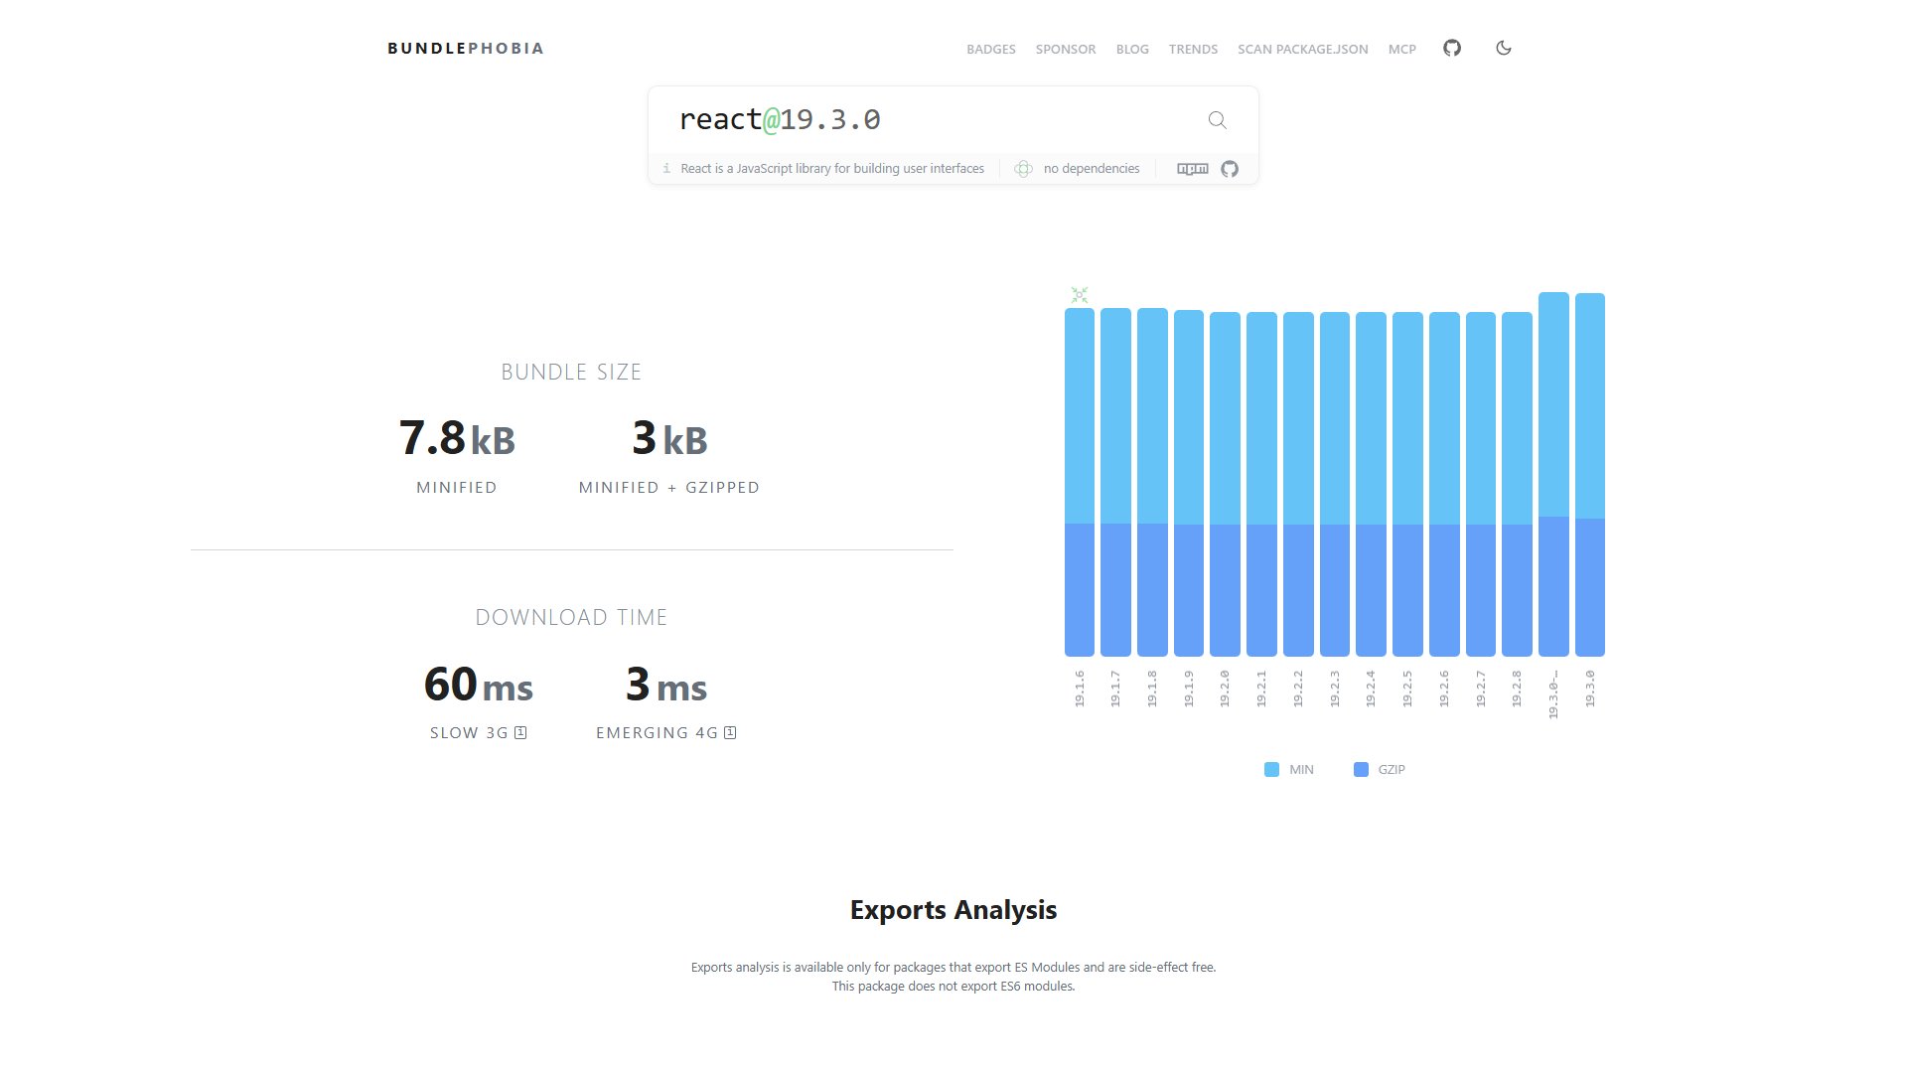The height and width of the screenshot is (1073, 1907).
Task: Open the GitHub repo icon beside the npm logo
Action: pos(1230,169)
